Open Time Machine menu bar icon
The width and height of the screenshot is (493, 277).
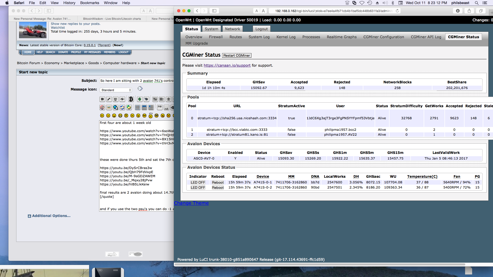[369, 3]
